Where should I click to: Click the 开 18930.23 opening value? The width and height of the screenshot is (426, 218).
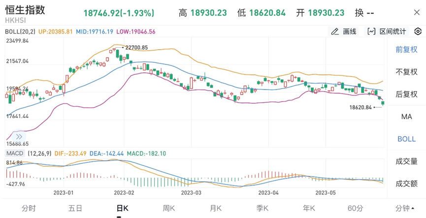click(320, 13)
